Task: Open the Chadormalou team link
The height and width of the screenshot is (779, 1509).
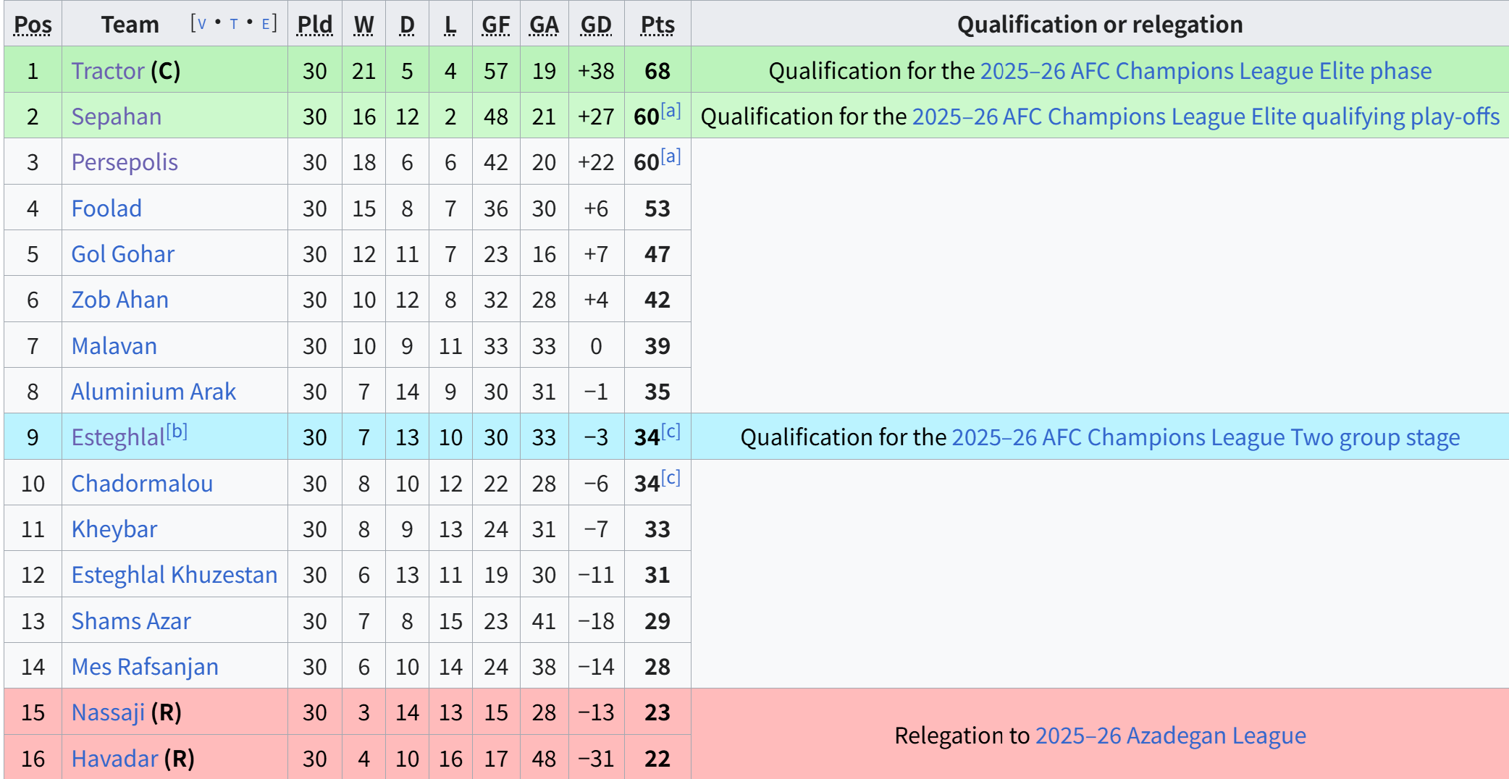Action: pos(142,484)
